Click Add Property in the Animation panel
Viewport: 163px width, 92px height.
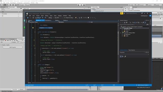pyautogui.click(x=12, y=47)
